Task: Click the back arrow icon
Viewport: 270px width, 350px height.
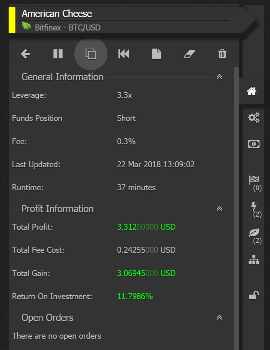Action: 26,54
